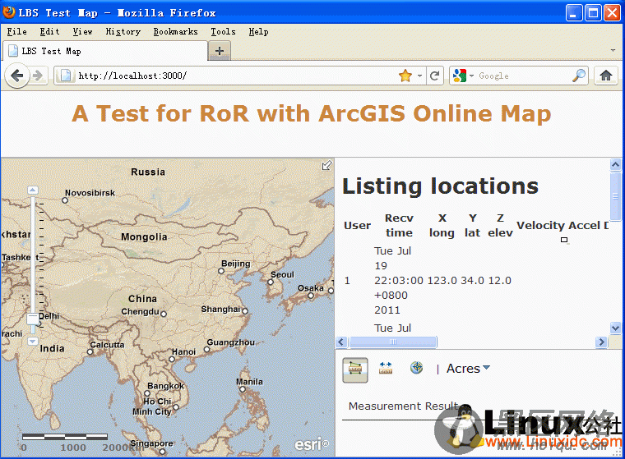The width and height of the screenshot is (625, 459).
Task: Click listing scroll down arrow
Action: pyautogui.click(x=615, y=328)
